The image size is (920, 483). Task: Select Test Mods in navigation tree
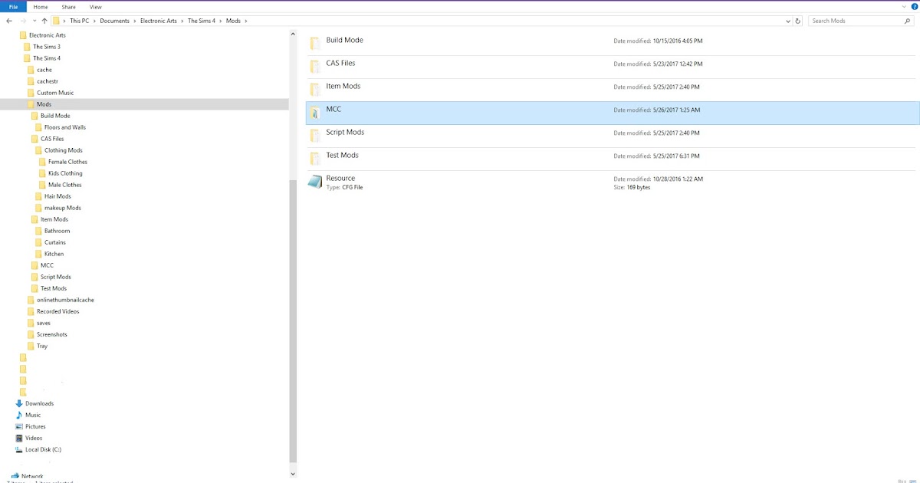tap(54, 288)
